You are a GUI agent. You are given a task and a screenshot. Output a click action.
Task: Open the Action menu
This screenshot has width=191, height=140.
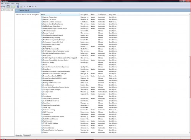tap(7, 4)
